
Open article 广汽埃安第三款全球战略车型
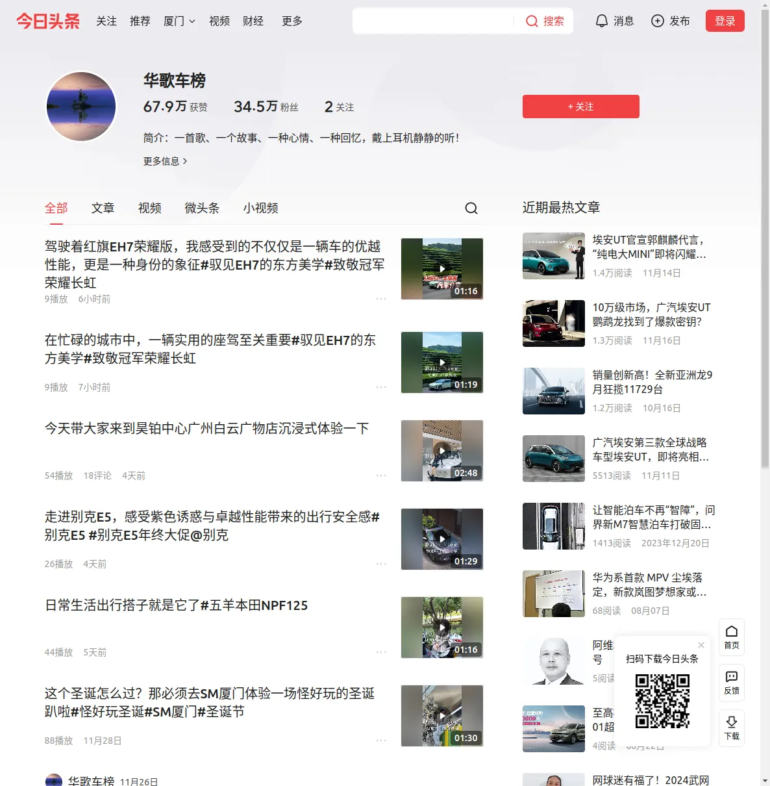pyautogui.click(x=651, y=450)
